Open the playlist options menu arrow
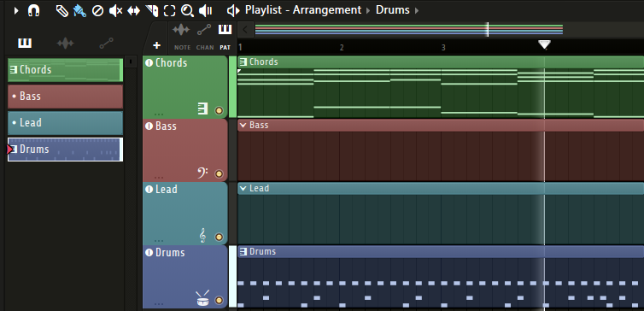The height and width of the screenshot is (311, 644). point(16,11)
